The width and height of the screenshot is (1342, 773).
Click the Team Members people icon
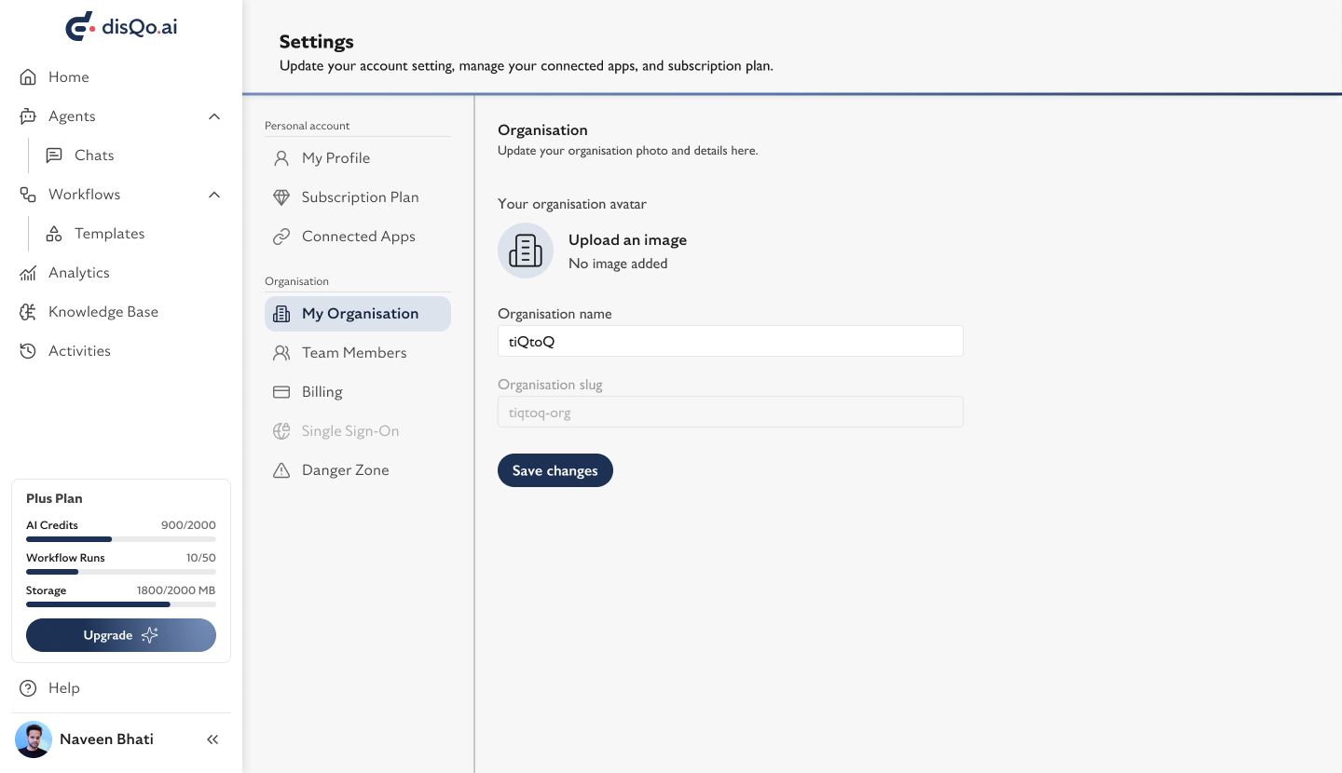pyautogui.click(x=281, y=353)
